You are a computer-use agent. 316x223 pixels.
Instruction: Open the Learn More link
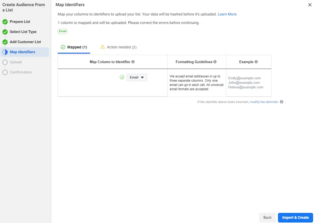click(227, 14)
